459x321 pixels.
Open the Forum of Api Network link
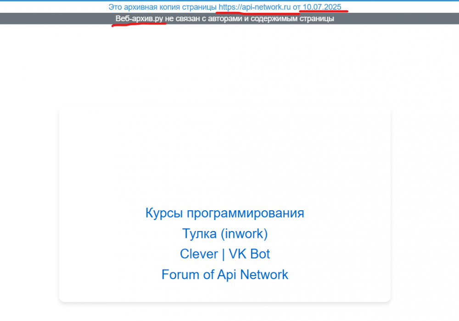click(x=225, y=275)
